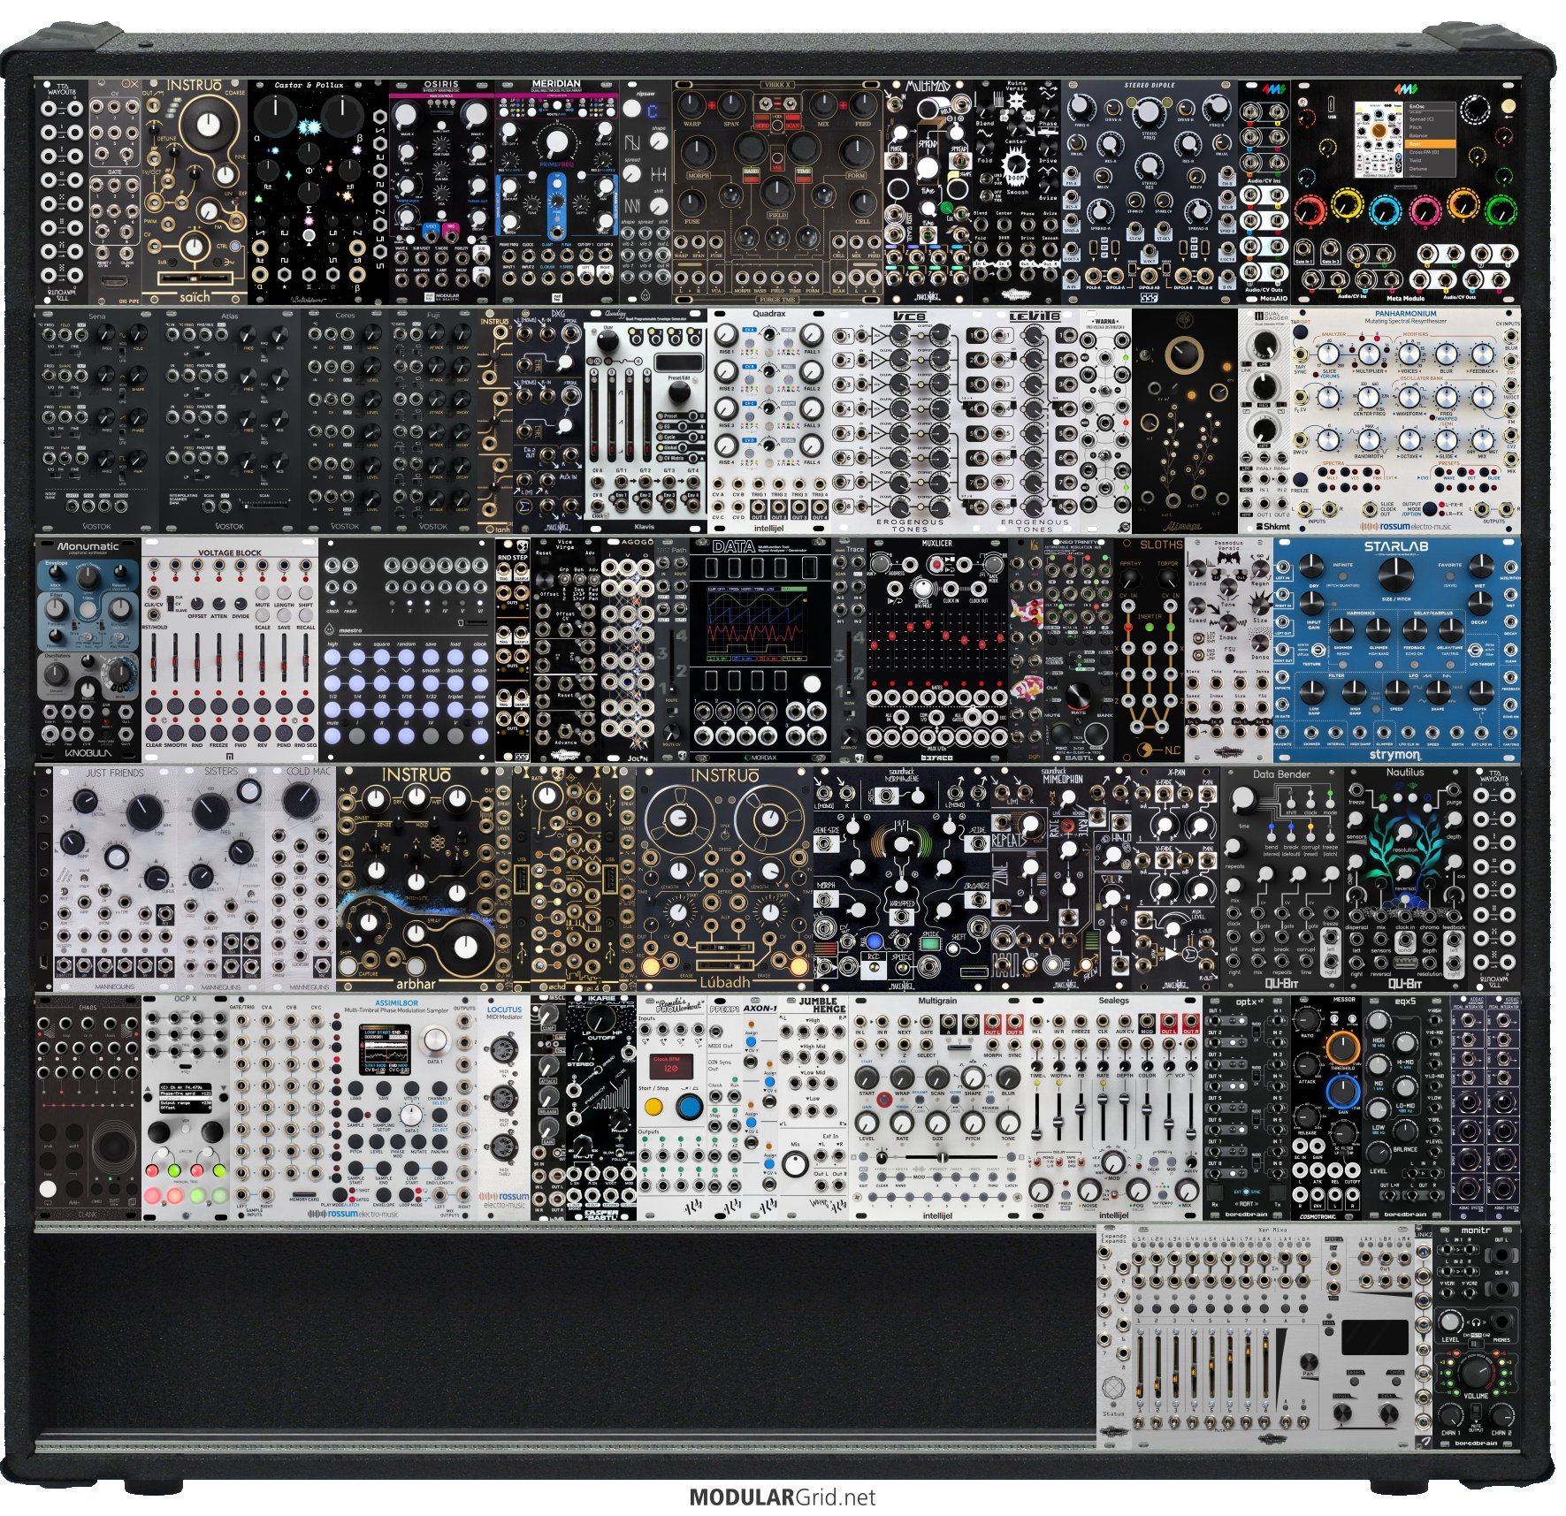1566x1516 pixels.
Task: Click the large Volume knob on monitr
Action: pyautogui.click(x=1475, y=1372)
